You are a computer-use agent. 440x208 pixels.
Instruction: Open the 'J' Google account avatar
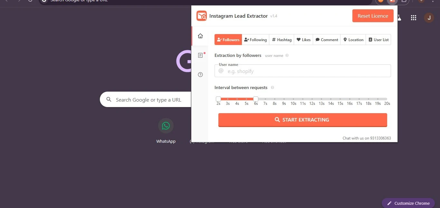coord(429,18)
